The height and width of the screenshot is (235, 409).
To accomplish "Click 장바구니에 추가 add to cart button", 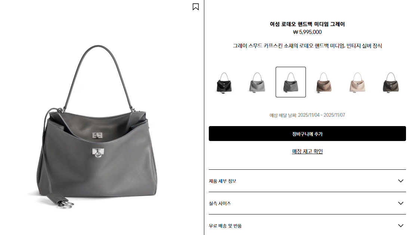I will click(307, 134).
